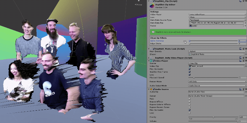Enable Bypass Effects checkbox

point(190,102)
